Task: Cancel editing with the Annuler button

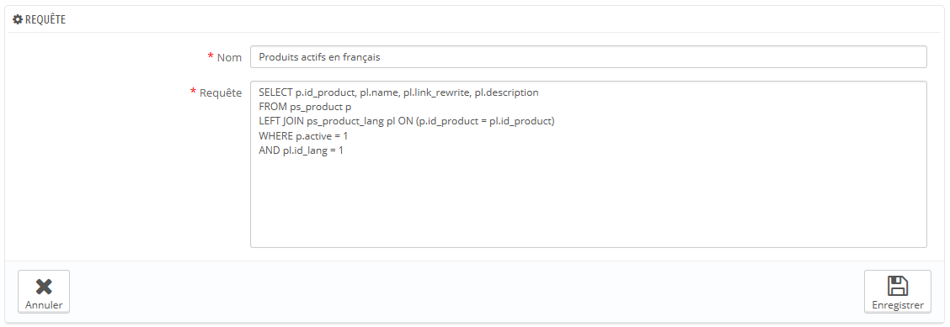Action: [44, 292]
